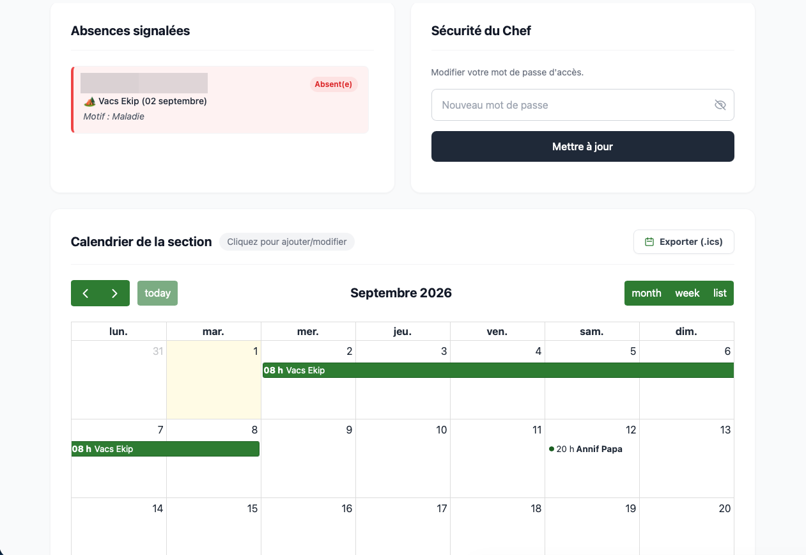Click 'Modifier votre mot de passe d'accès.' text
This screenshot has height=555, width=806.
point(508,72)
